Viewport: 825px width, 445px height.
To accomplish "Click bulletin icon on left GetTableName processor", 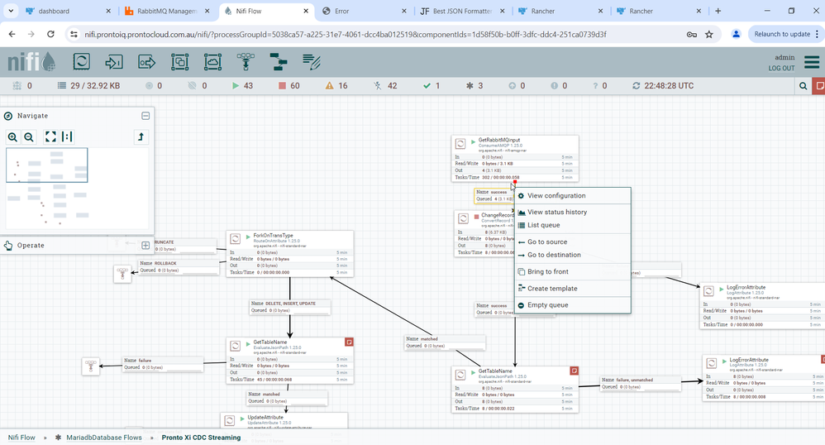I will 349,342.
